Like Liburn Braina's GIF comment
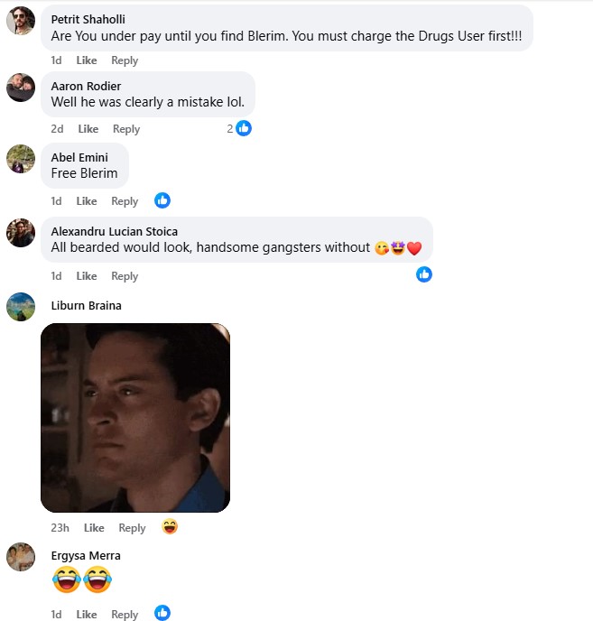The image size is (593, 621). [x=94, y=528]
